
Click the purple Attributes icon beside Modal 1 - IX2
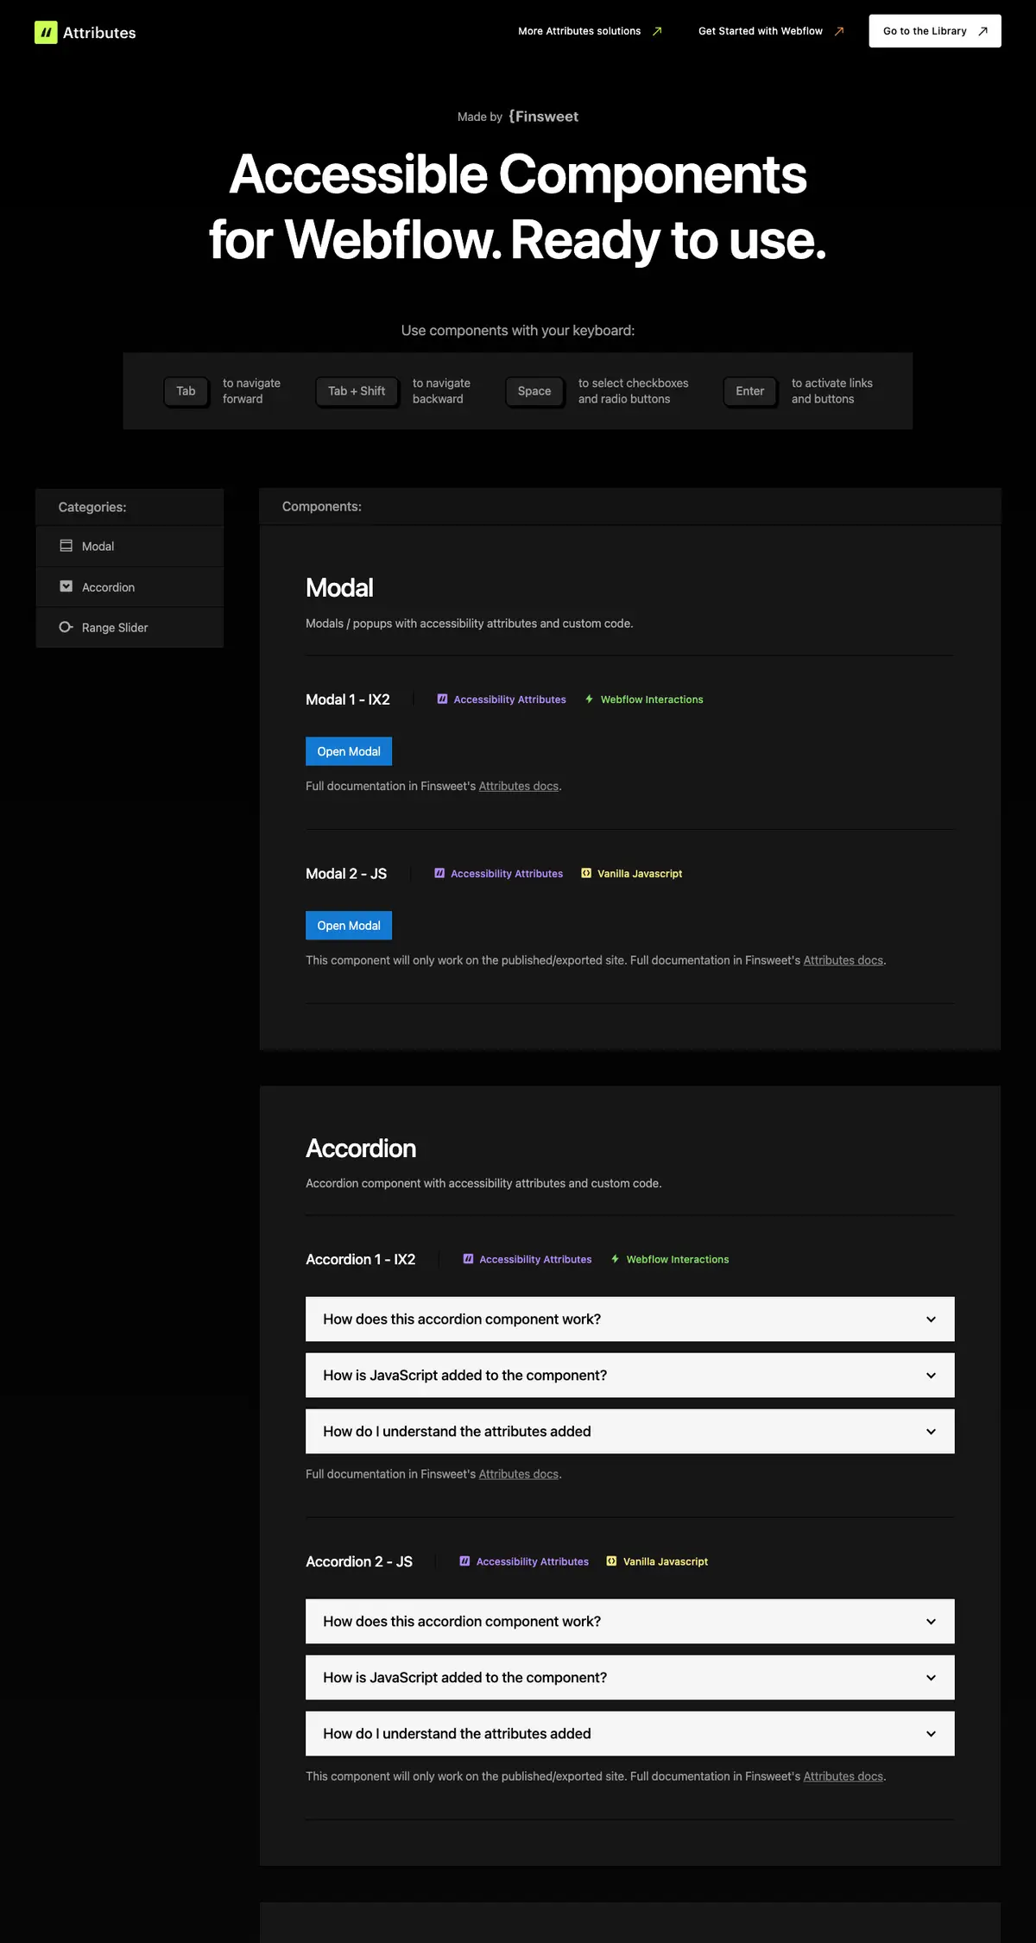tap(442, 699)
